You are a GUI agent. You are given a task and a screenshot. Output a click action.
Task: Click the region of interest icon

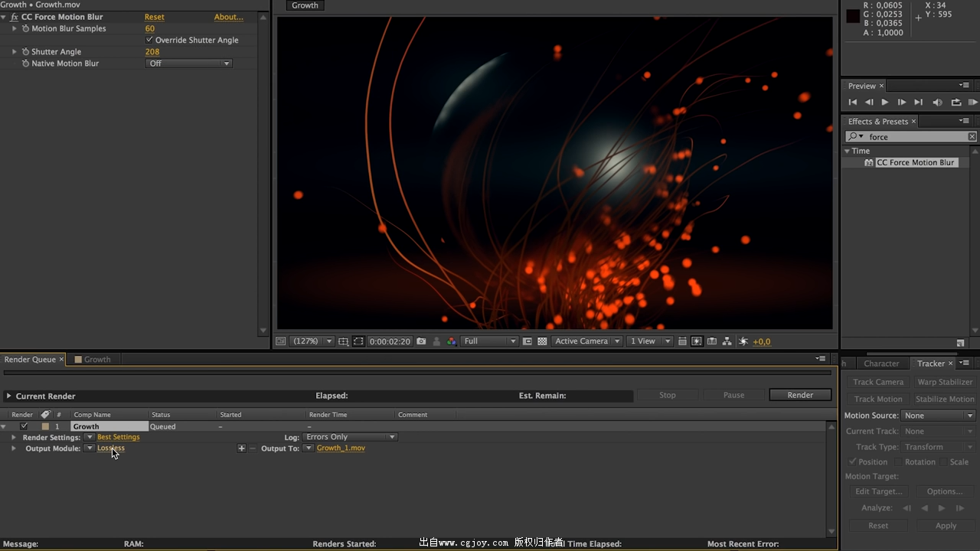[528, 341]
